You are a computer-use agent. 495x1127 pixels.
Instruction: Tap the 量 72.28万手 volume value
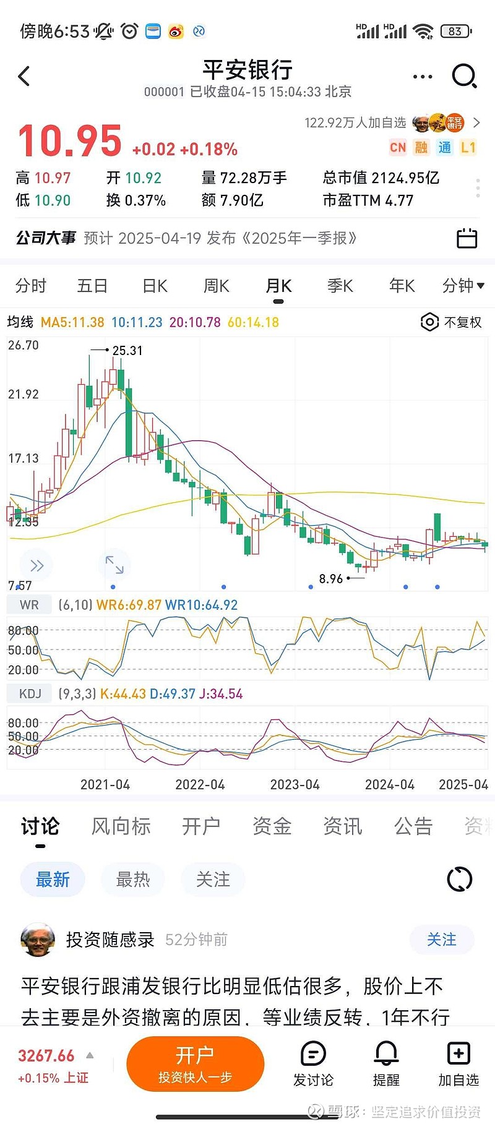(x=244, y=178)
